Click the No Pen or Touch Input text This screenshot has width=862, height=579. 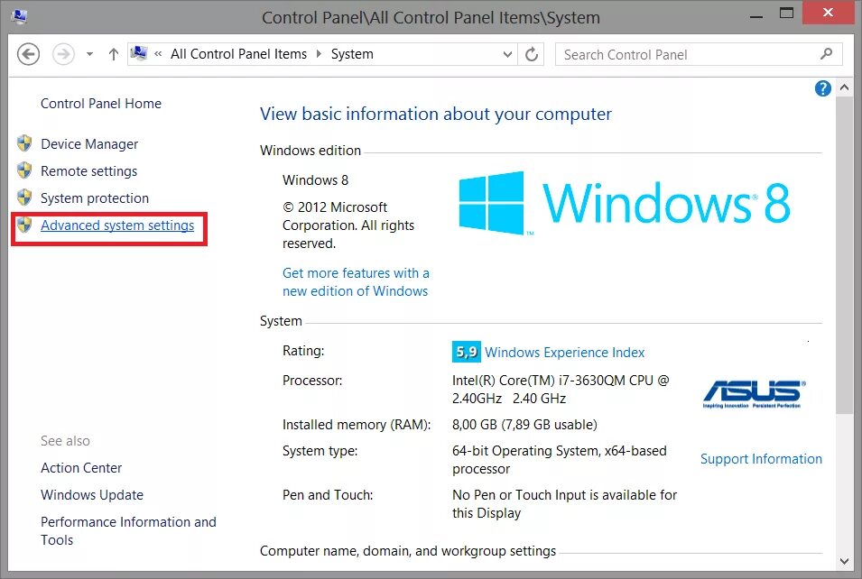[565, 504]
